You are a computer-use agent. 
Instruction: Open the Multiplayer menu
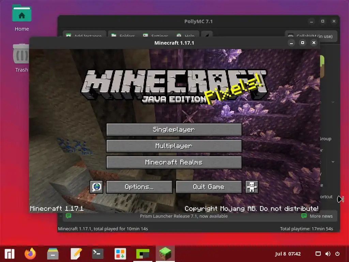tap(174, 146)
